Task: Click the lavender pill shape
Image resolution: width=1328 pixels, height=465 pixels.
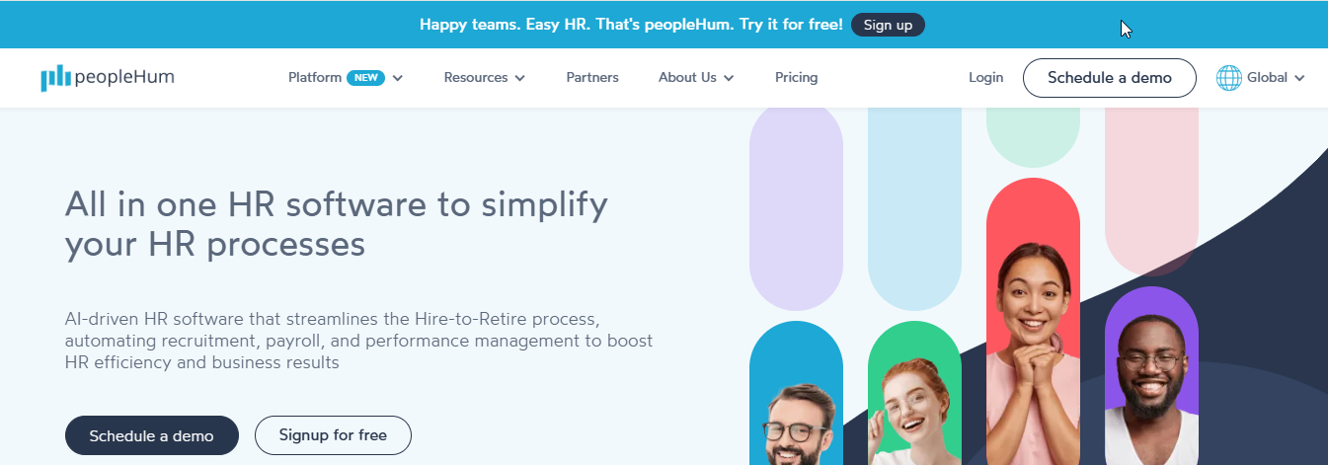Action: pyautogui.click(x=796, y=207)
